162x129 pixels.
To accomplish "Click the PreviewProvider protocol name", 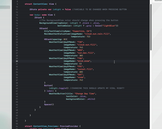I will (69, 126).
